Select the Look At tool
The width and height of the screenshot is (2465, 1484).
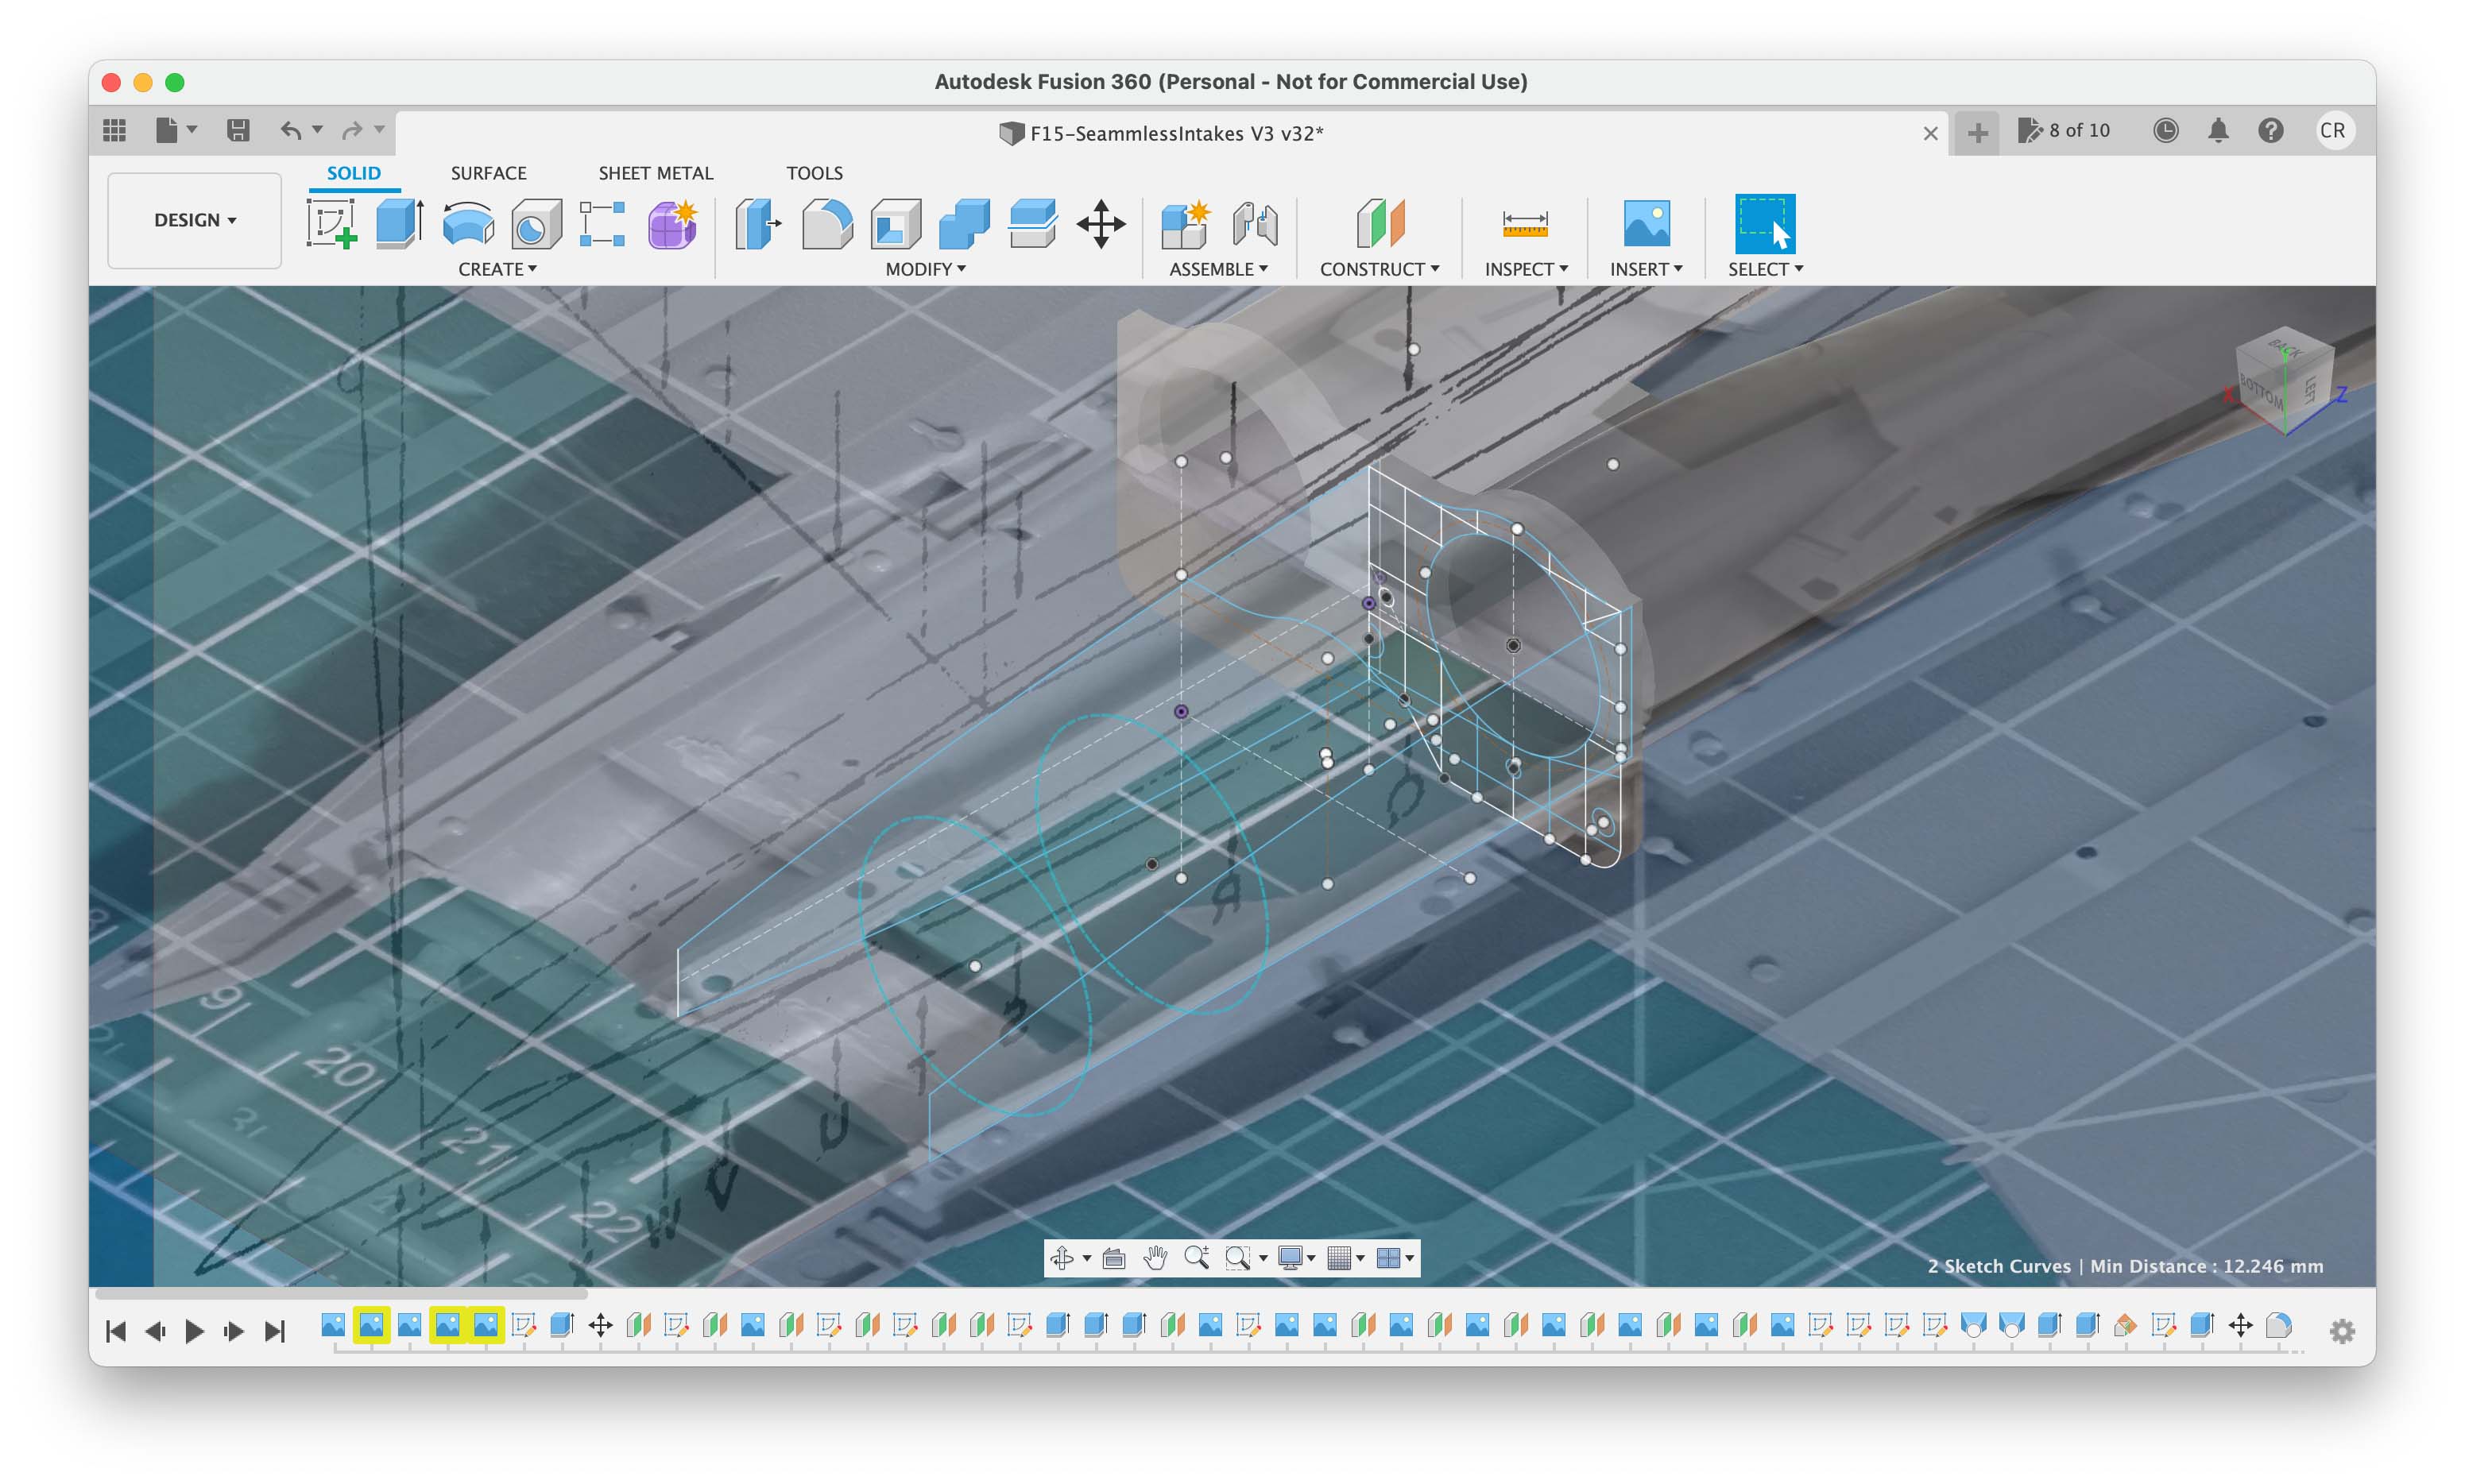1114,1258
